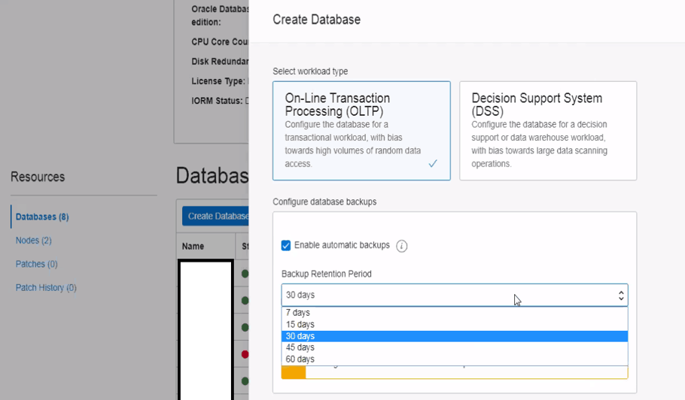Click the Select workload type label

click(x=310, y=71)
